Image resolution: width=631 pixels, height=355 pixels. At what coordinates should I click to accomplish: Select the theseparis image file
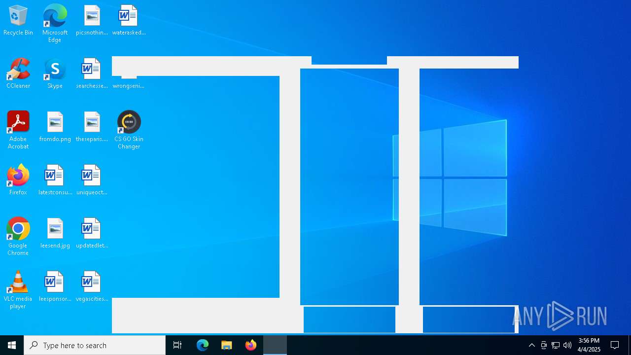click(x=92, y=127)
